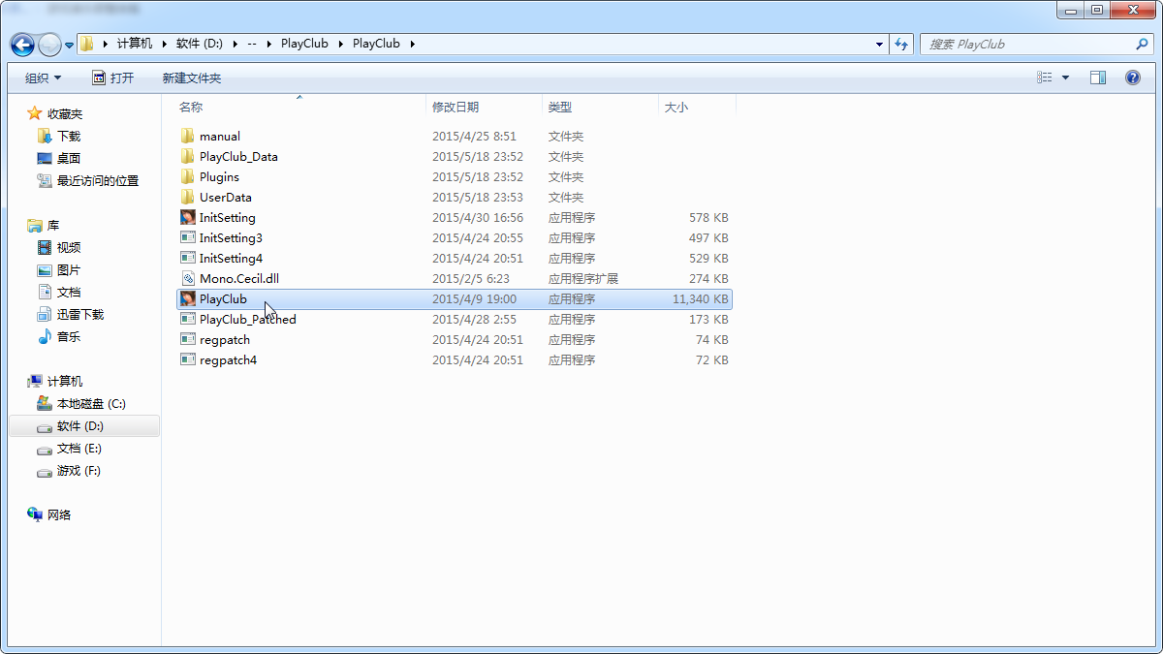This screenshot has width=1163, height=654.
Task: Select 软件 (D:) in the address bar
Action: coord(199,44)
